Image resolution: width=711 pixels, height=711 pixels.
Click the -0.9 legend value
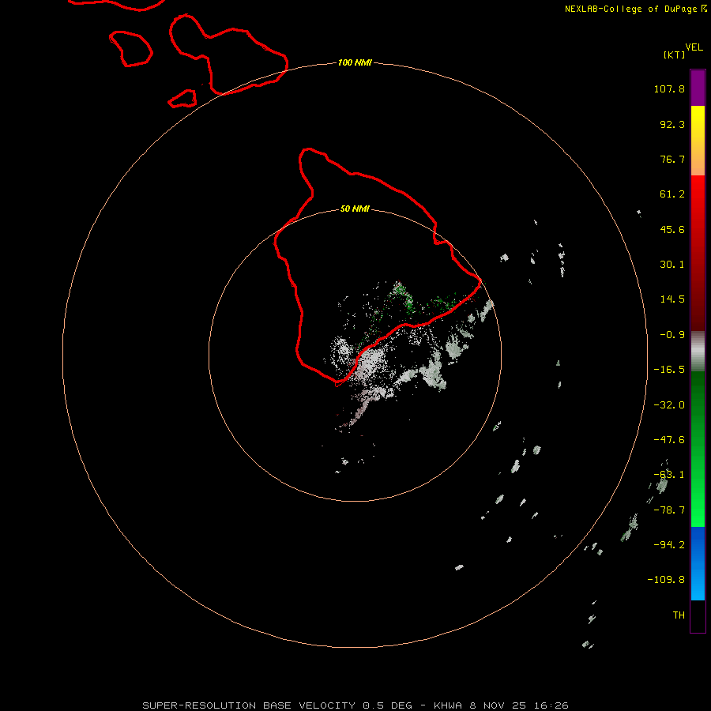pos(672,335)
